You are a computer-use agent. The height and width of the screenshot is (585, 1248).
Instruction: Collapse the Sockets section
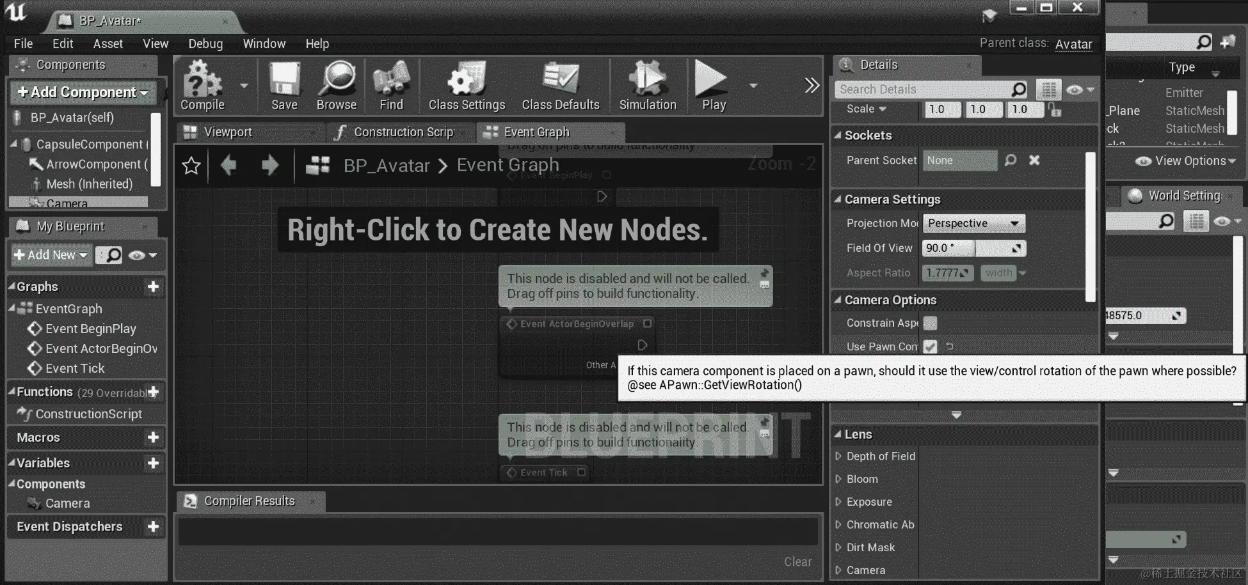[x=838, y=135]
